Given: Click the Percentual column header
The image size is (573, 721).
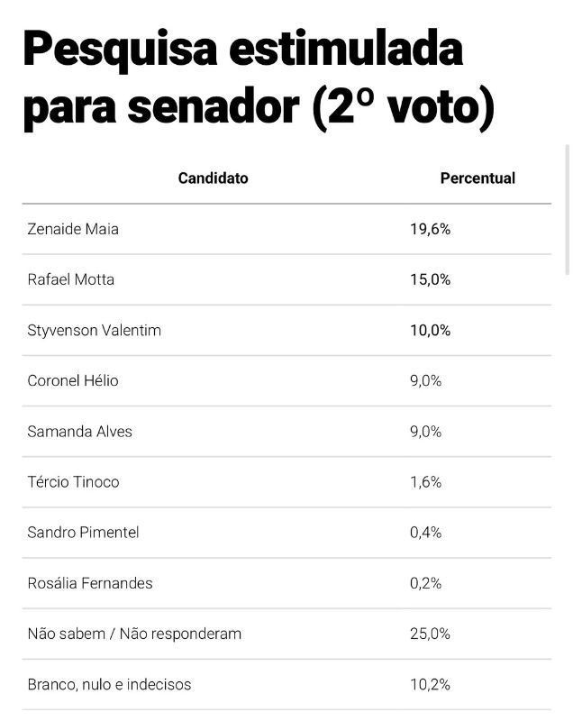Looking at the screenshot, I should tap(477, 178).
